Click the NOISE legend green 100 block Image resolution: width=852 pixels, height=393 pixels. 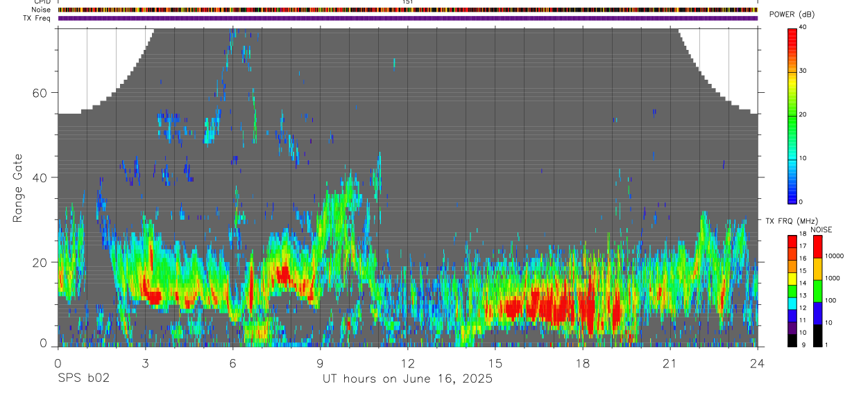(x=817, y=291)
